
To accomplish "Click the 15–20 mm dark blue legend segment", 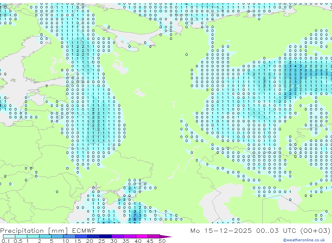I will point(82,236).
